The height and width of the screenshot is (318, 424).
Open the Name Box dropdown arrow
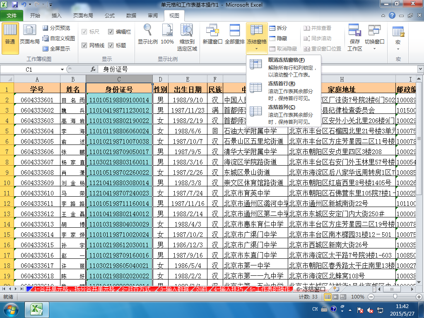tap(62, 70)
